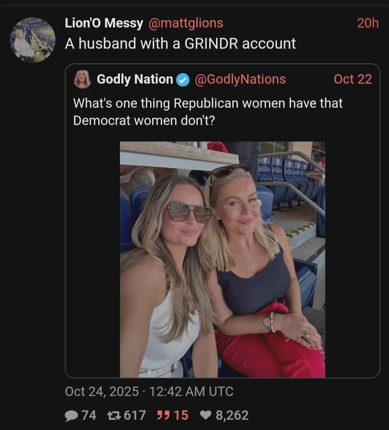Click the Oct 22 quoted tweet date
The width and height of the screenshot is (389, 430).
[x=353, y=79]
